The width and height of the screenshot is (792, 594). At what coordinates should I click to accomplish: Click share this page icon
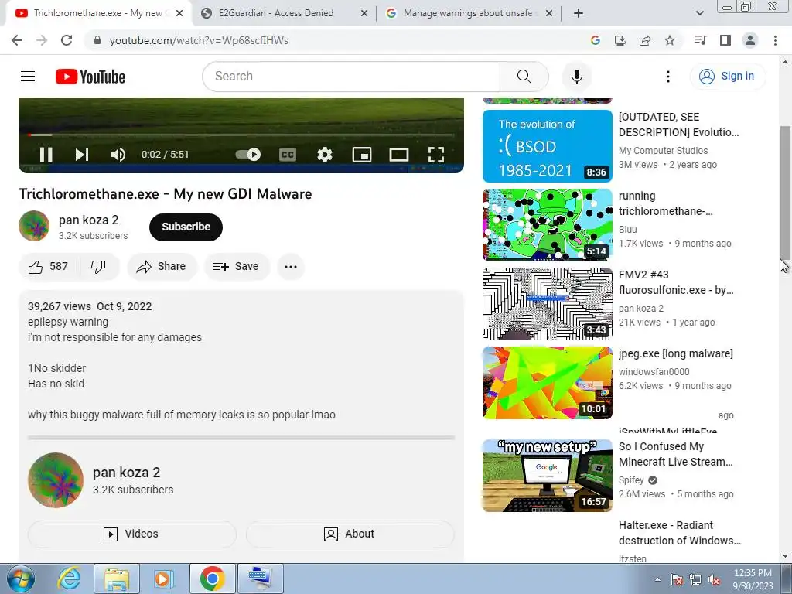coord(645,40)
